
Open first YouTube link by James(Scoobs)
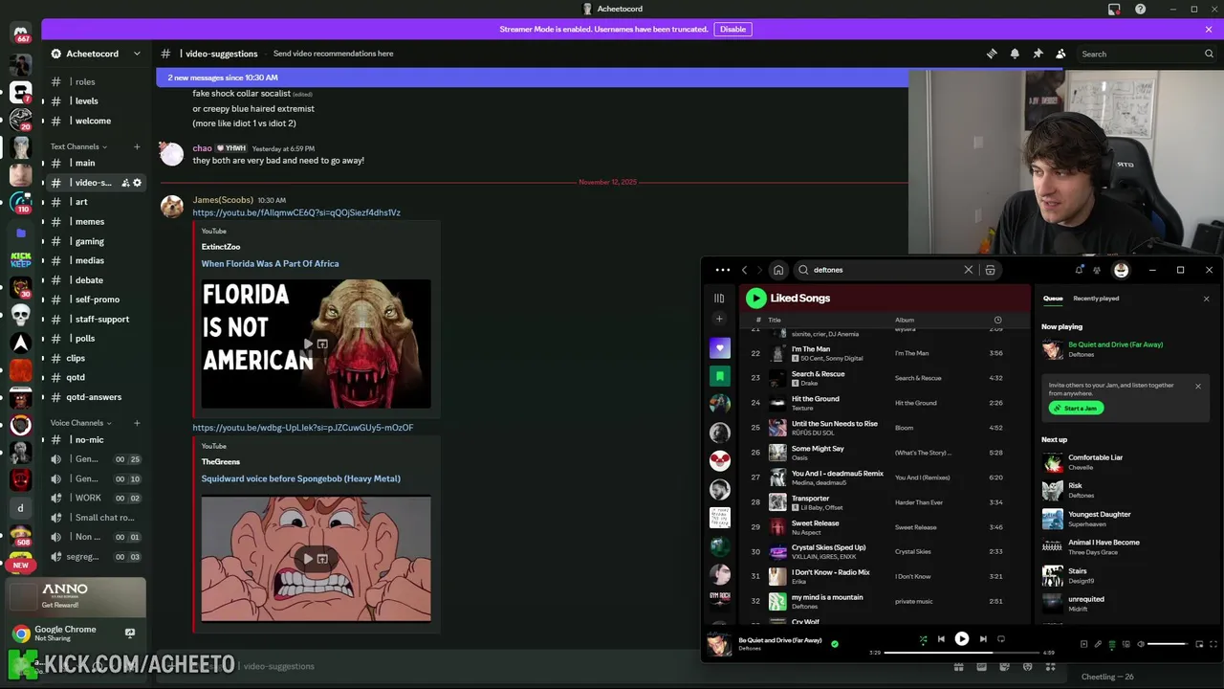tap(296, 212)
